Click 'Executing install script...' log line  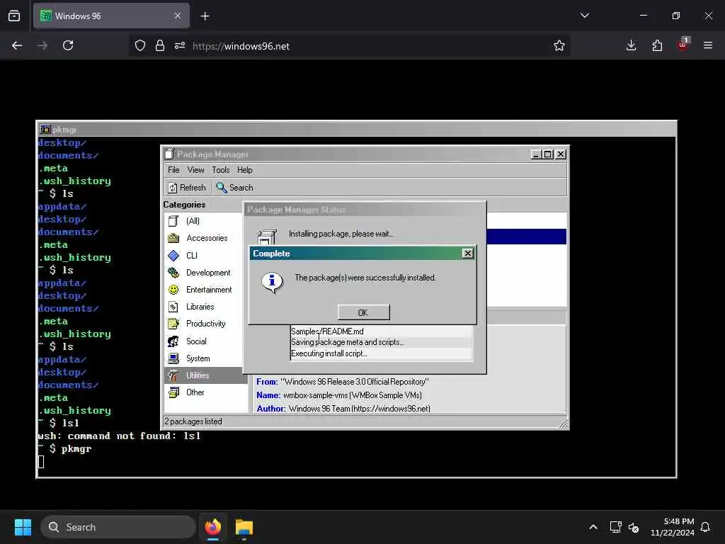point(329,353)
